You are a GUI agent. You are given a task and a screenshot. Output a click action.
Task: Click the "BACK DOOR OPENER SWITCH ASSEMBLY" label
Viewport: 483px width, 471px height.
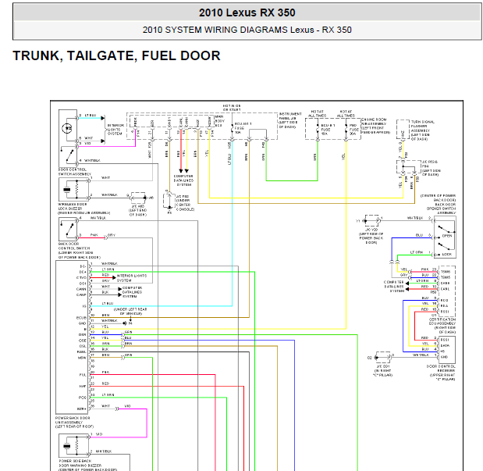tap(438, 204)
